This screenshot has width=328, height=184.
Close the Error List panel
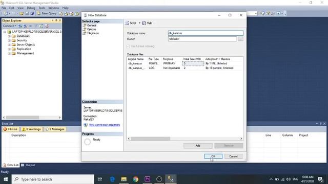(x=324, y=124)
